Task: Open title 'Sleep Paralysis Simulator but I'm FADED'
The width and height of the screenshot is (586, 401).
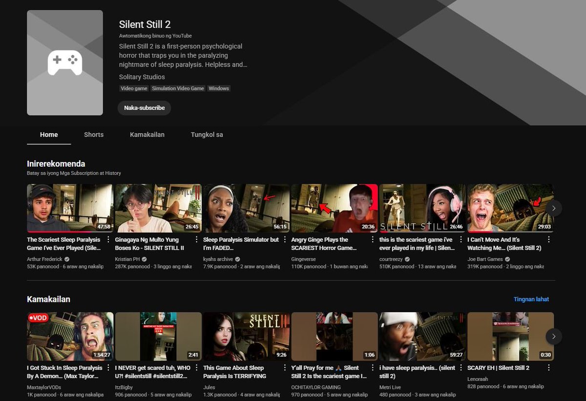Action: pyautogui.click(x=241, y=244)
